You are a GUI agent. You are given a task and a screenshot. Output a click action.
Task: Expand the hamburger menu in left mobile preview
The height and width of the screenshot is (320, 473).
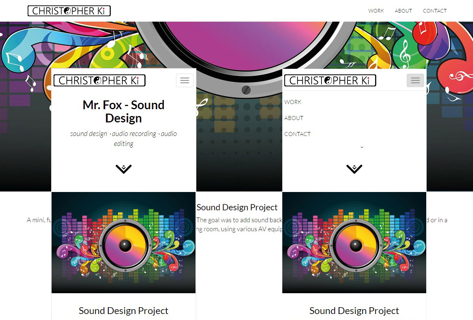point(185,80)
